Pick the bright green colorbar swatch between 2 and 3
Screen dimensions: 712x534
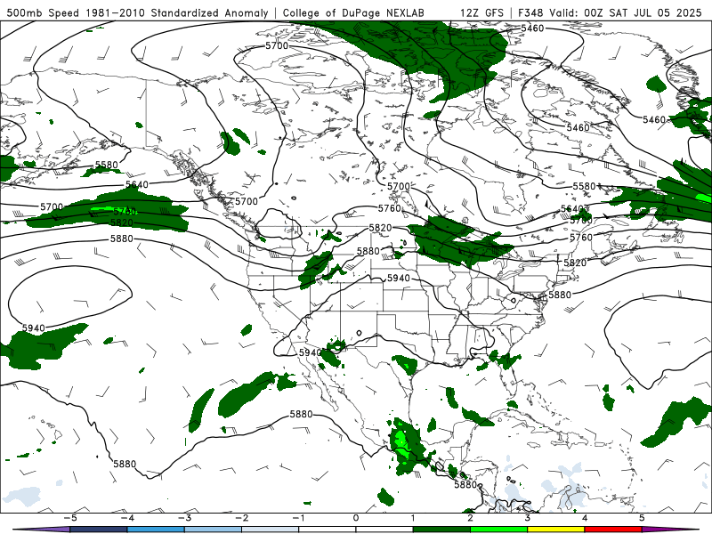499,530
